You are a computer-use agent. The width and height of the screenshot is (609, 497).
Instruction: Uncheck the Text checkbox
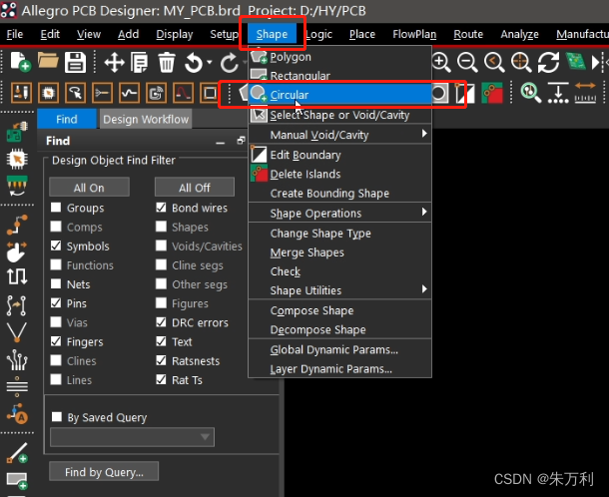coord(161,341)
